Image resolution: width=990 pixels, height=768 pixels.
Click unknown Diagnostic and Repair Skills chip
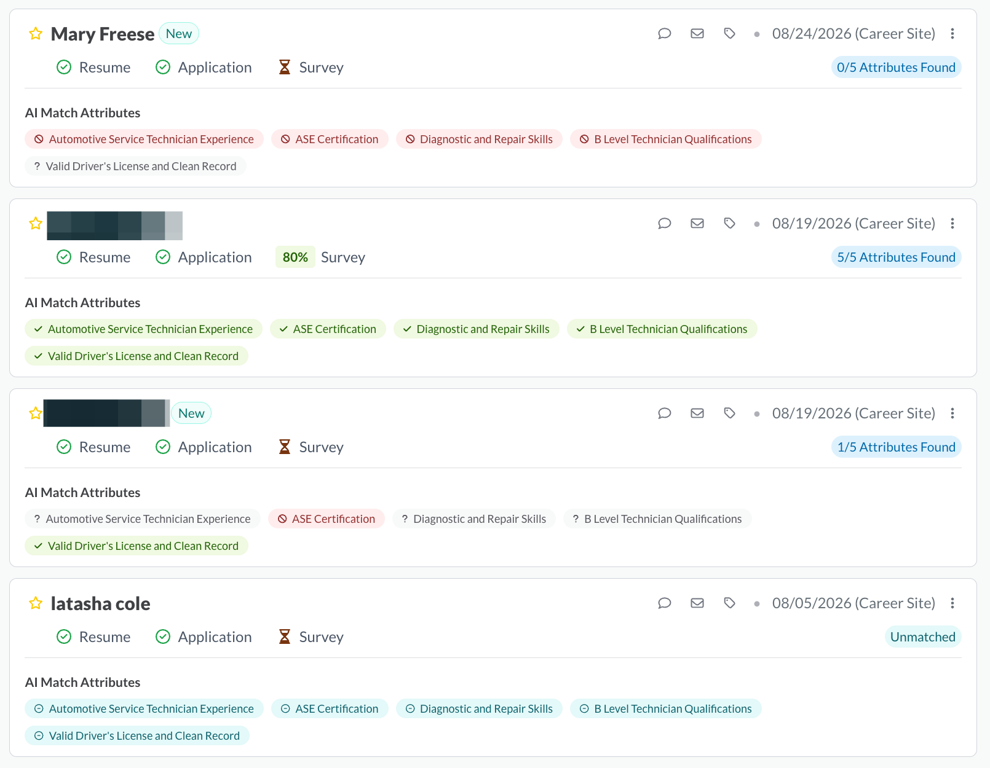click(x=474, y=519)
